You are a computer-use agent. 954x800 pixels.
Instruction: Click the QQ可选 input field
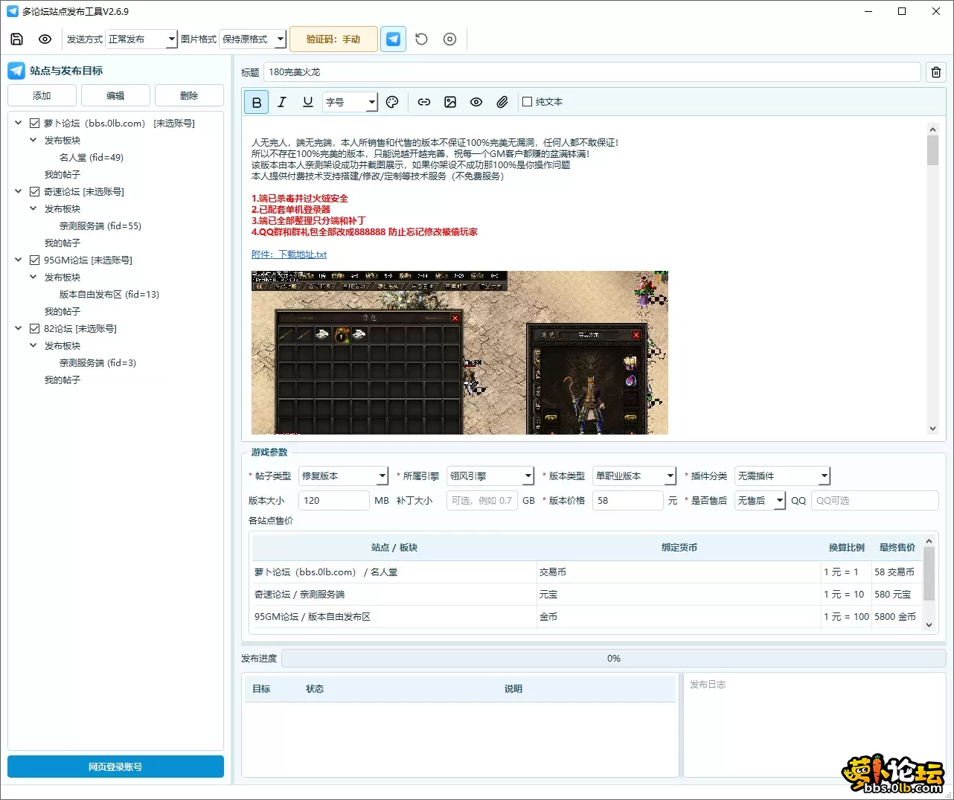[x=874, y=501]
